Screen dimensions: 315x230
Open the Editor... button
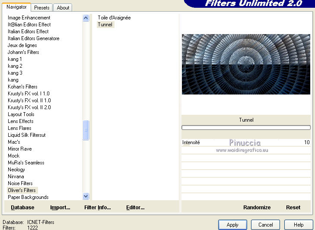point(135,207)
